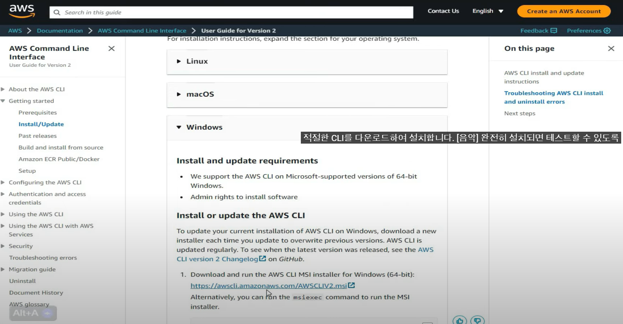Open Prerequisites page
623x324 pixels.
[x=38, y=113]
